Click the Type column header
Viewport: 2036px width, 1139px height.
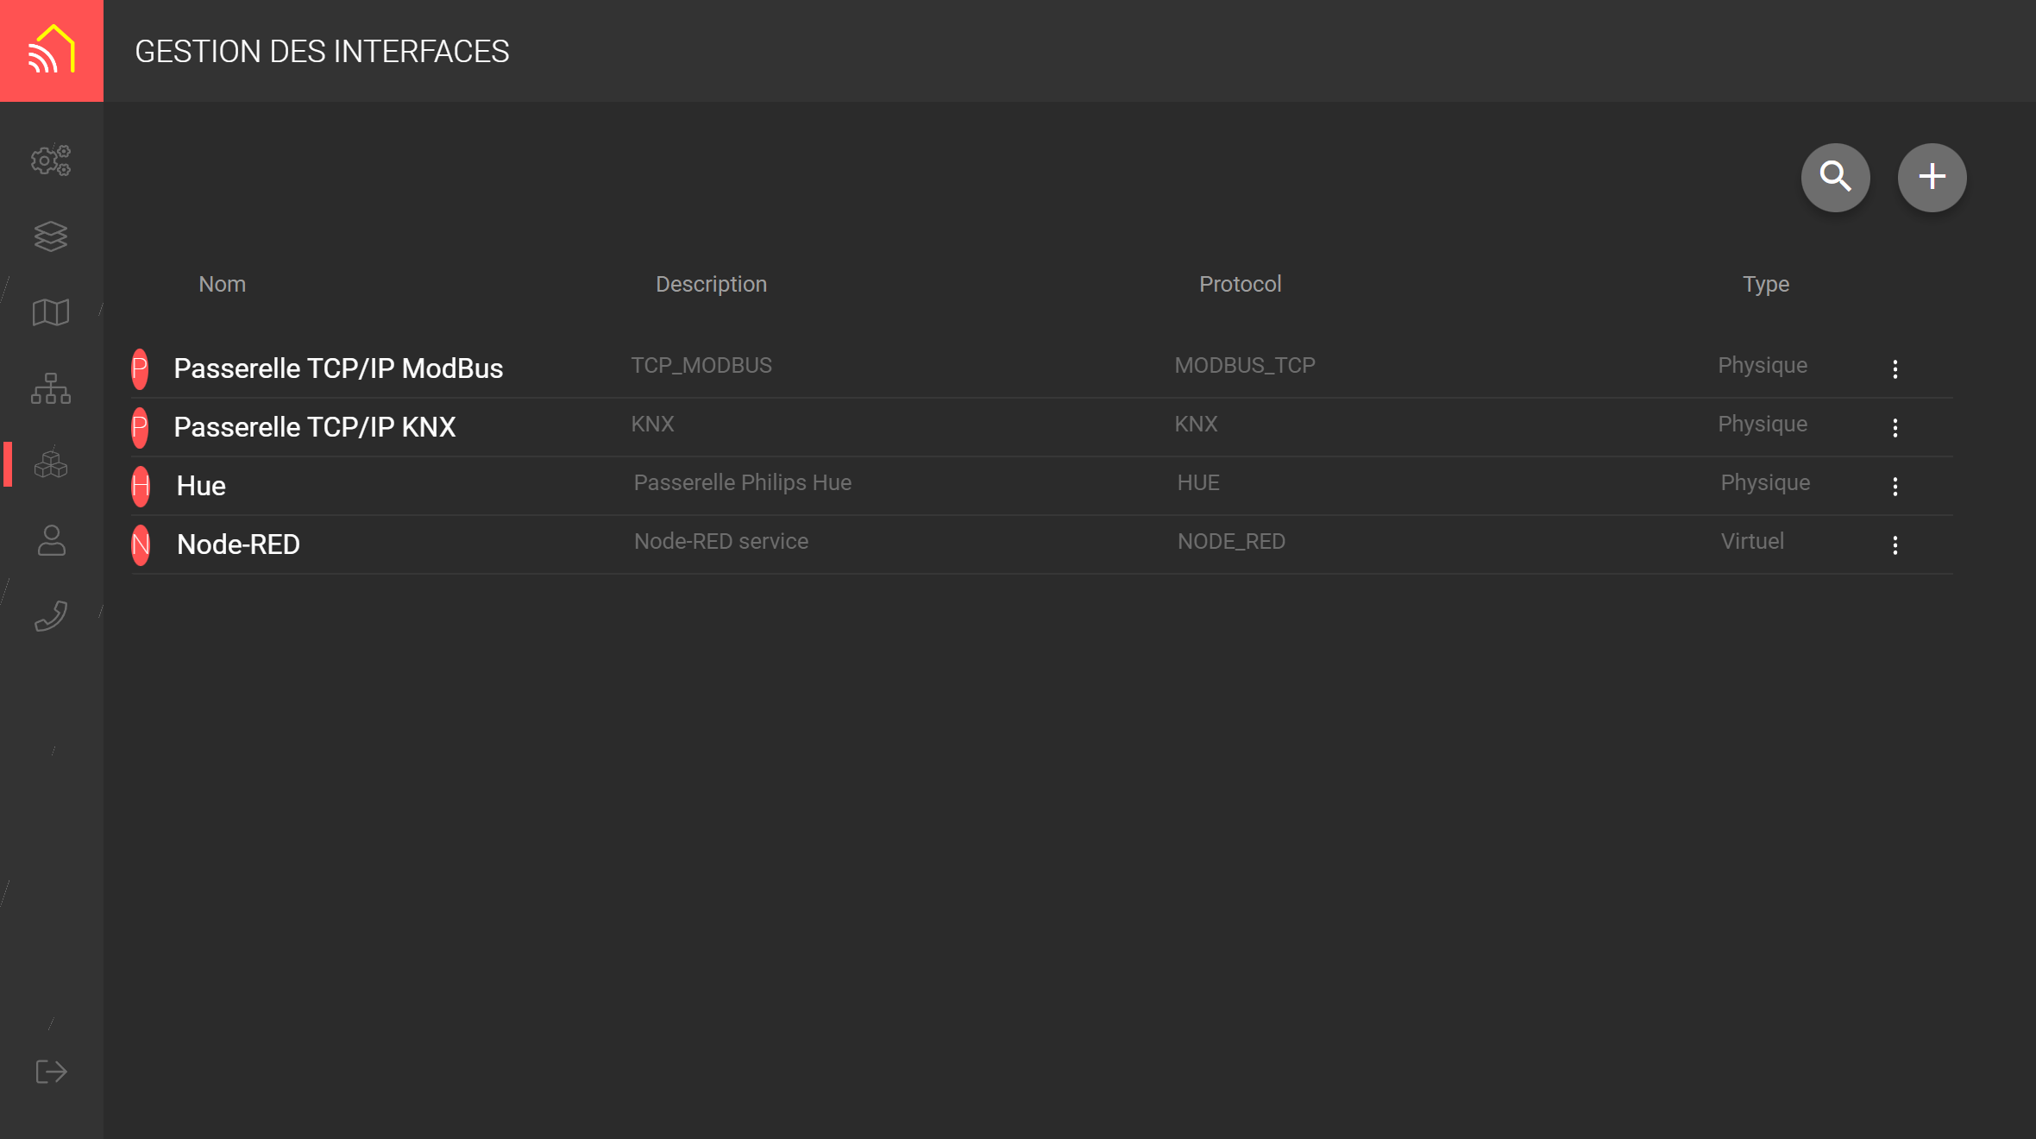1764,284
